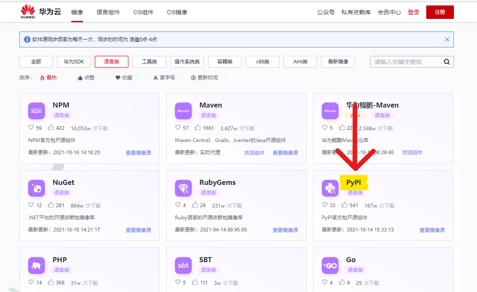The width and height of the screenshot is (477, 292).
Task: Select the 操作系统类 filter
Action: pyautogui.click(x=187, y=62)
